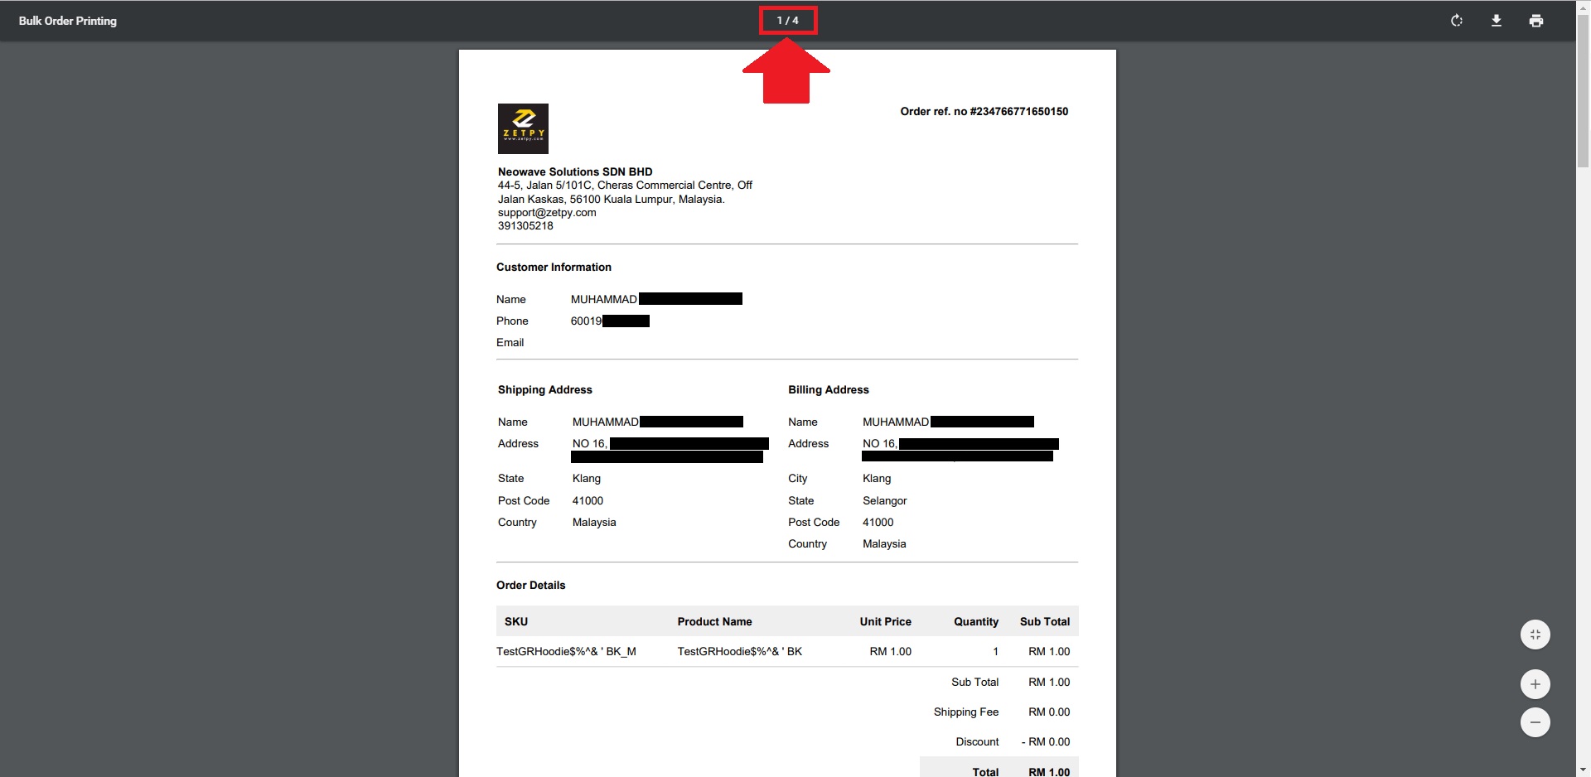Image resolution: width=1591 pixels, height=777 pixels.
Task: Click the scrollbar down arrow
Action: pyautogui.click(x=1584, y=770)
